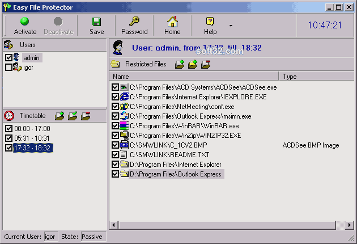Select C:\Program Files\WinZip\WINZIP32.EXE row
Image resolution: width=357 pixels, height=244 pixels.
coord(185,136)
